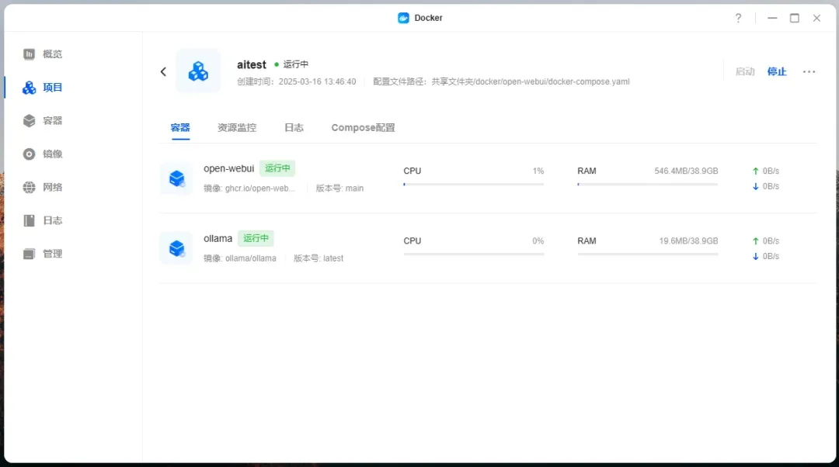839x467 pixels.
Task: Click the creation time 2025-03-16 13:46:40
Action: [317, 81]
